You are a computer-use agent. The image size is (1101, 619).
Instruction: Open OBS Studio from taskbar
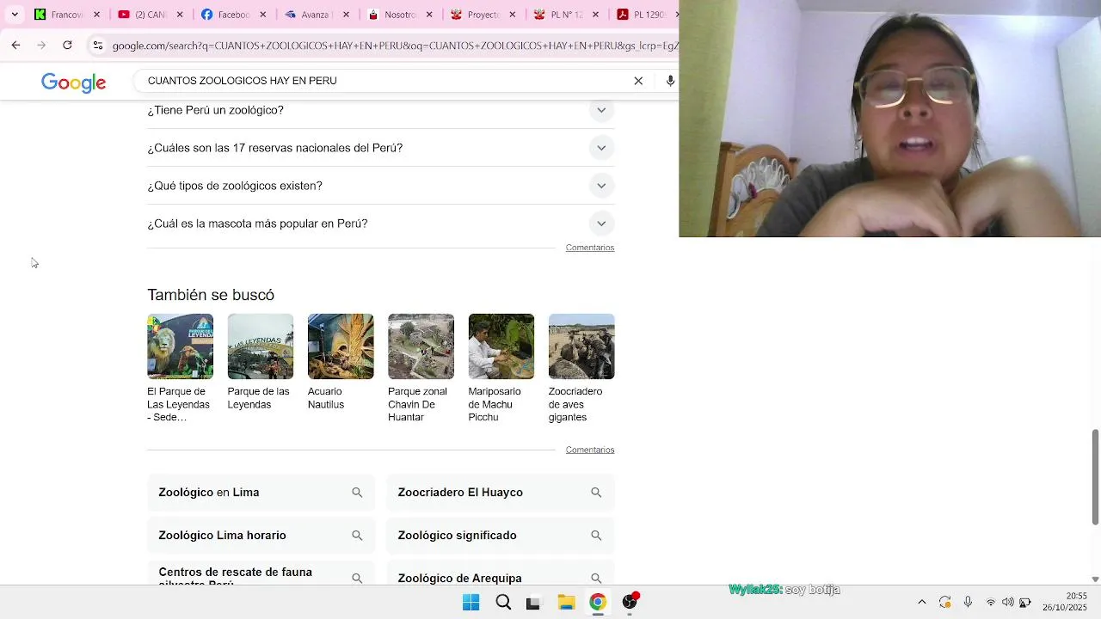click(630, 603)
